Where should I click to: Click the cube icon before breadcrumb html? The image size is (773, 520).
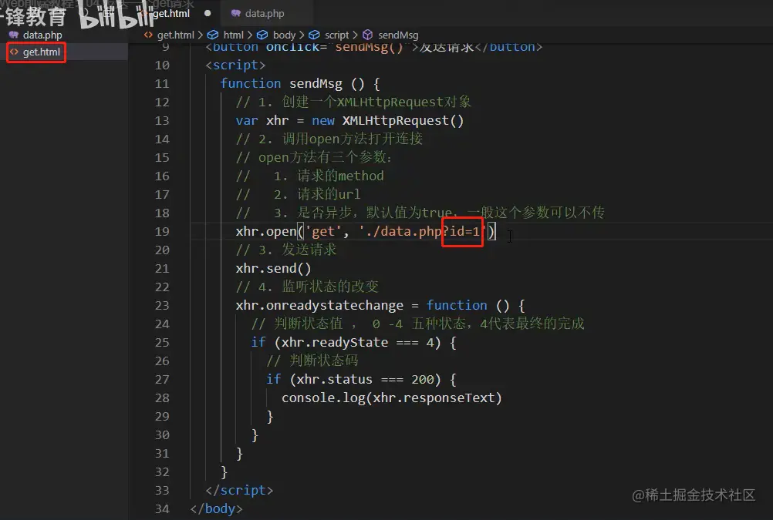tap(213, 35)
